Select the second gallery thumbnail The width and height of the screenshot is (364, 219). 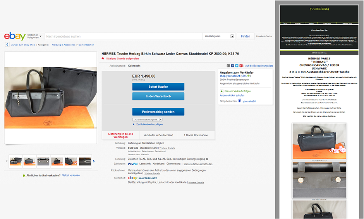coord(29,161)
